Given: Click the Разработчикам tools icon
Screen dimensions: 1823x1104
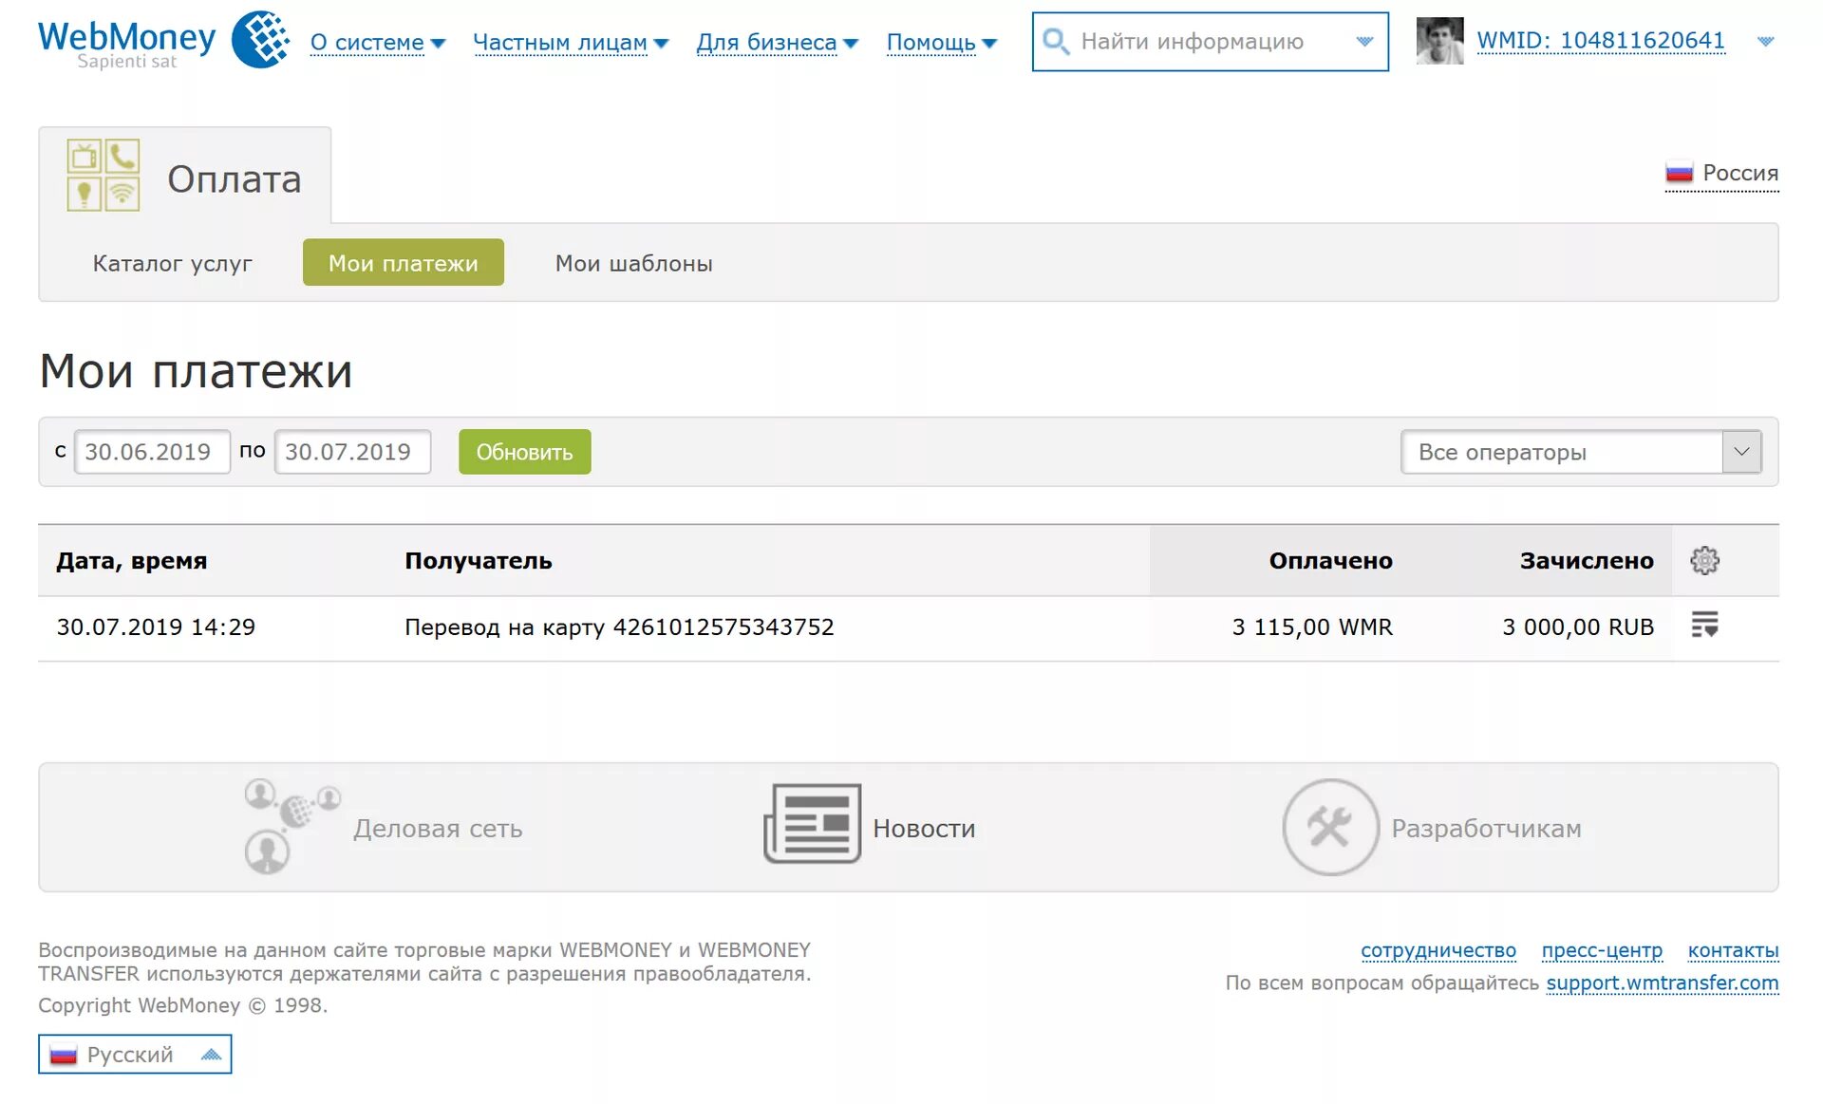Looking at the screenshot, I should click(1330, 827).
